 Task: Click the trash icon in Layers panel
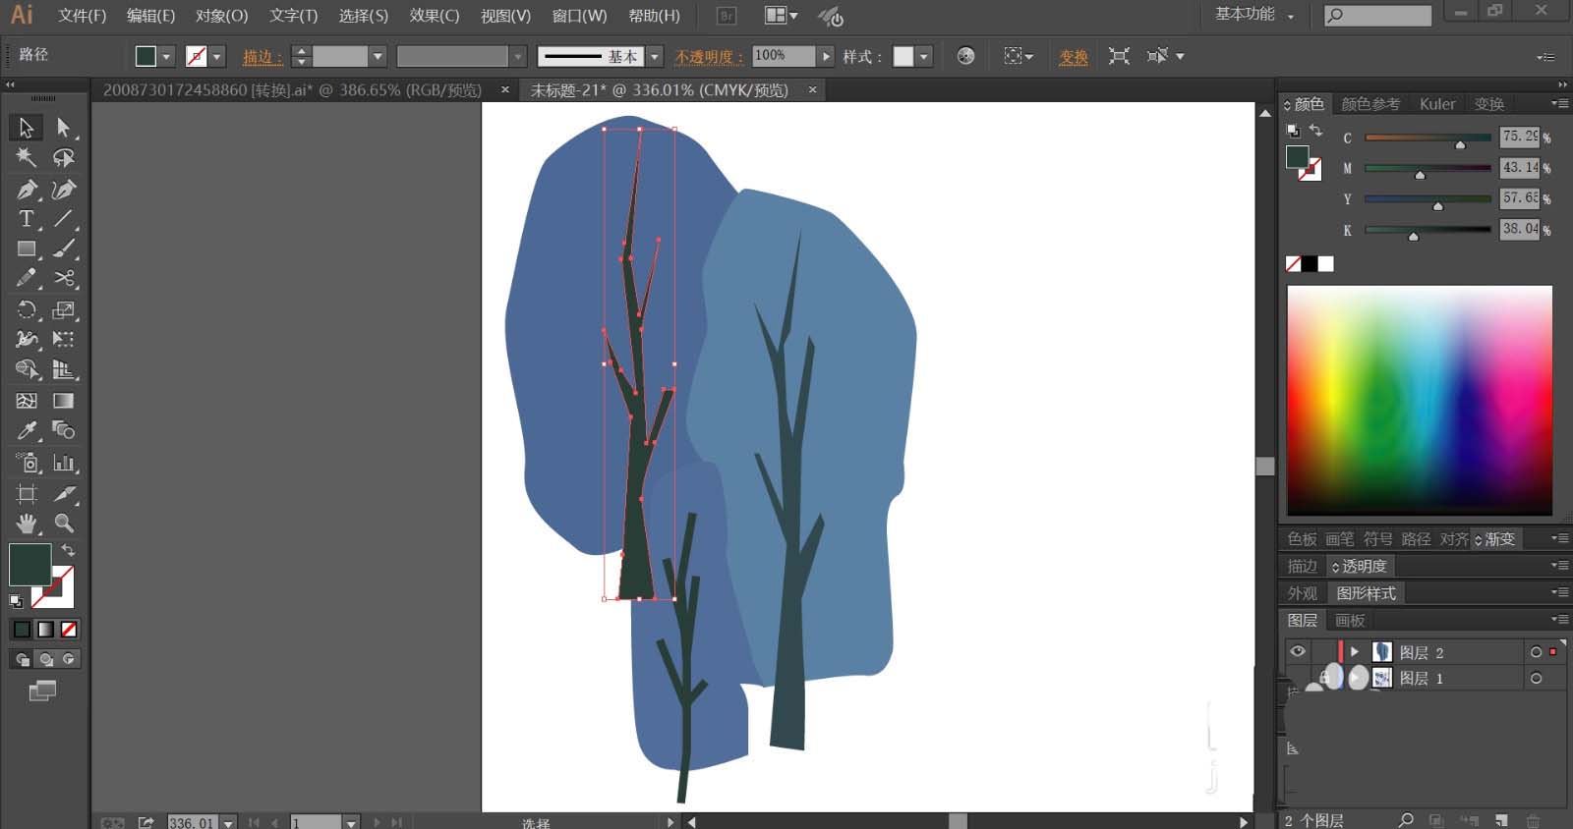1533,820
